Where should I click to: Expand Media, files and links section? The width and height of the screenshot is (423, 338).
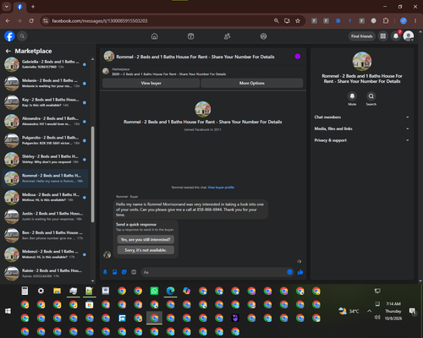[x=362, y=128]
